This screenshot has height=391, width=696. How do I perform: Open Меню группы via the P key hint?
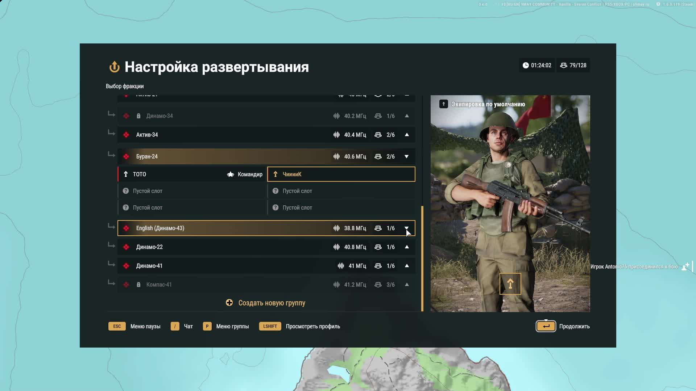coord(207,326)
